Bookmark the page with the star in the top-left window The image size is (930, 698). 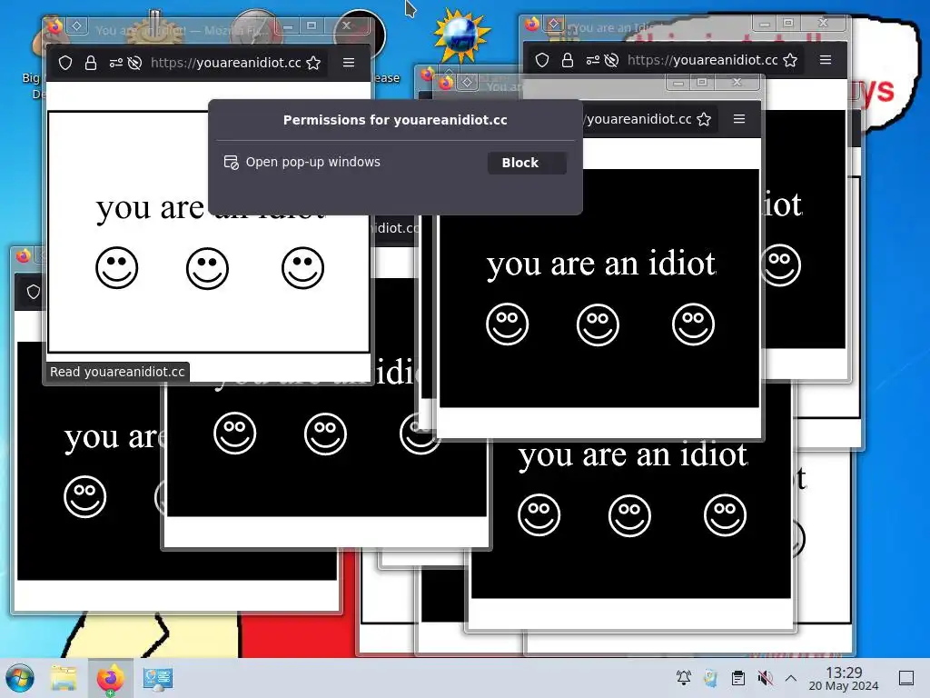coord(313,63)
